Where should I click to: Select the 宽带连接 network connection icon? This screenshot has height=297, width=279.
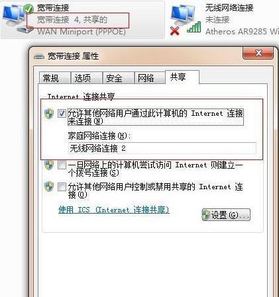pyautogui.click(x=18, y=19)
